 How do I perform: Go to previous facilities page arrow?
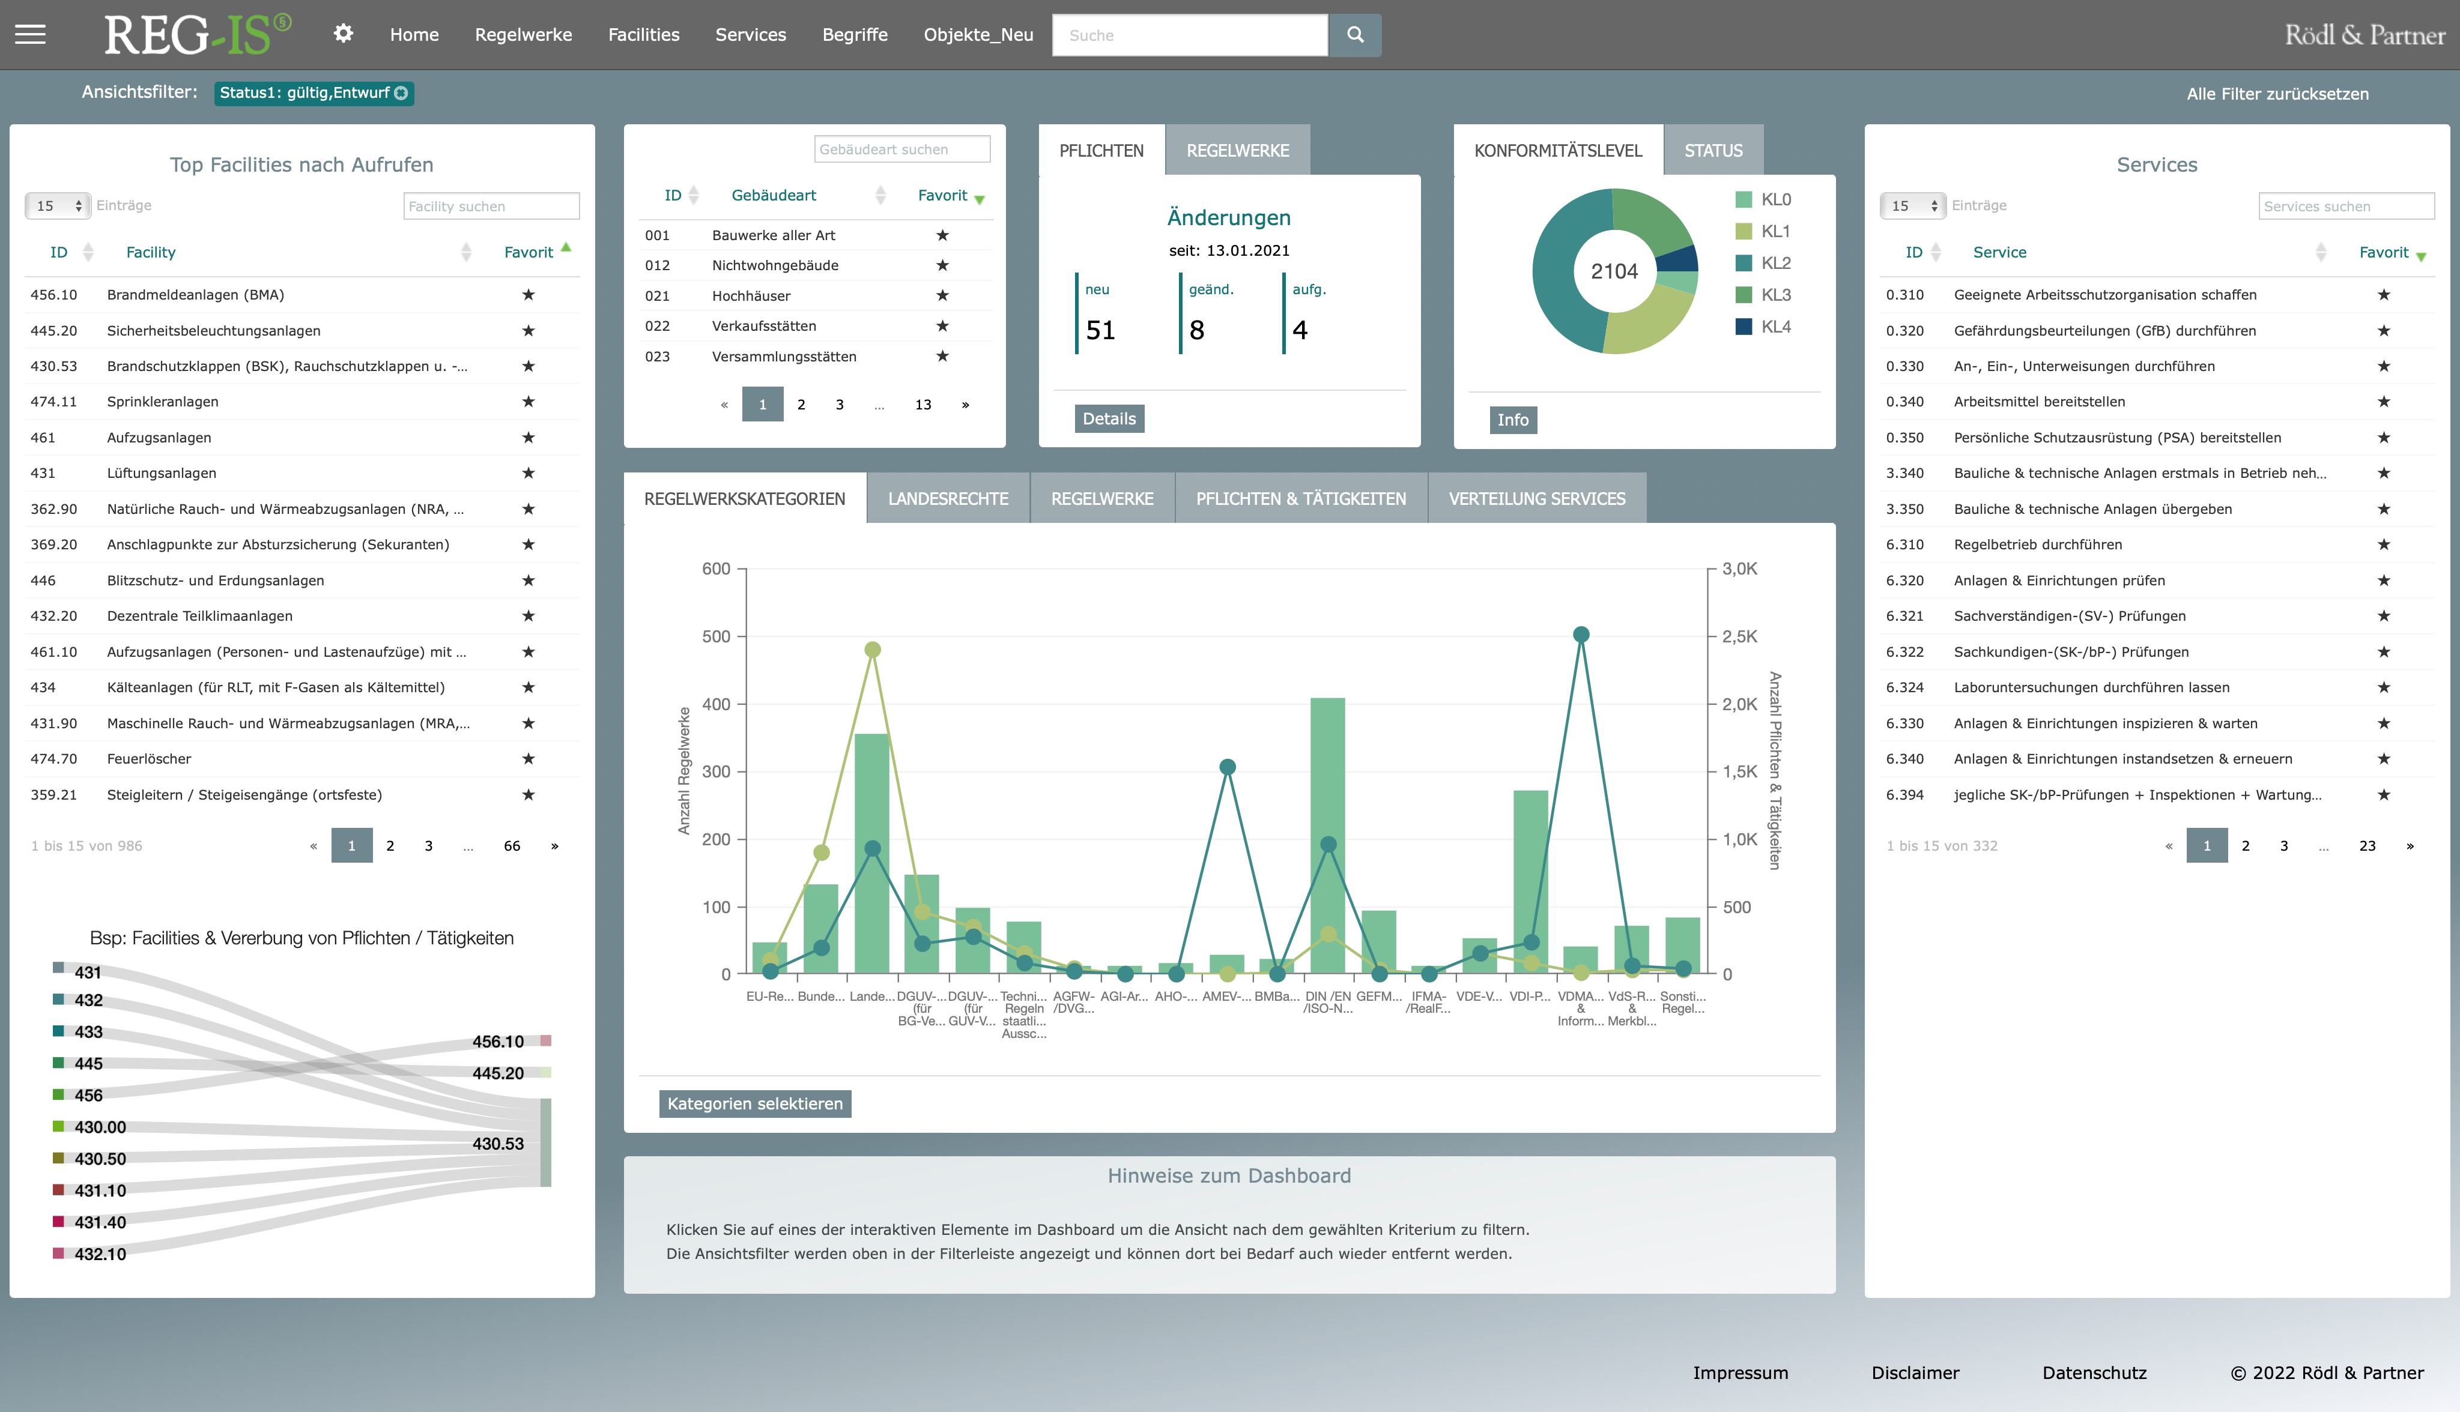point(314,846)
